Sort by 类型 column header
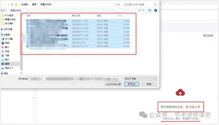Image resolution: width=219 pixels, height=125 pixels. coord(99,16)
